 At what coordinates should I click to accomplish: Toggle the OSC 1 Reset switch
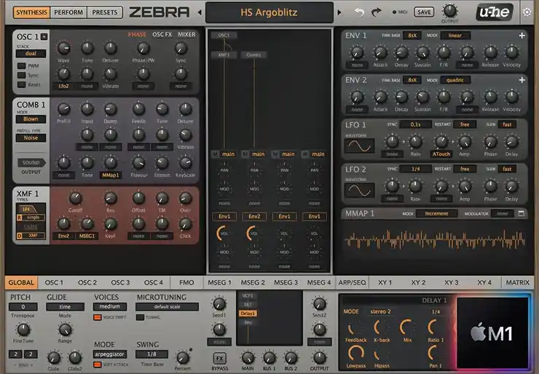22,84
